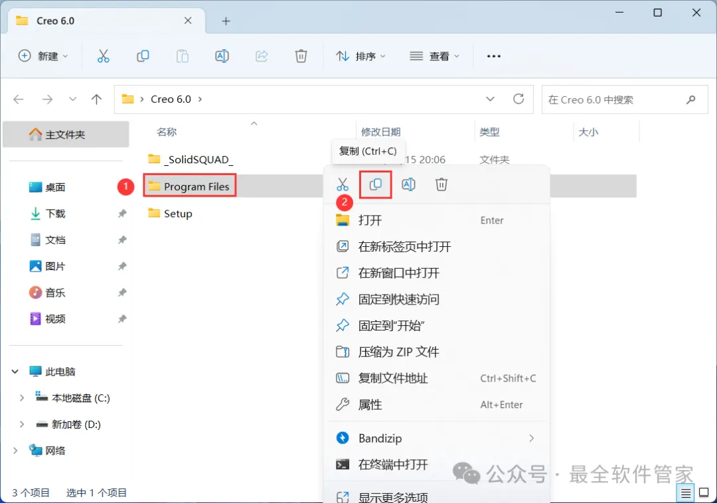Choose 压缩为 ZIP 文件 in the context menu
This screenshot has width=717, height=503.
437,352
